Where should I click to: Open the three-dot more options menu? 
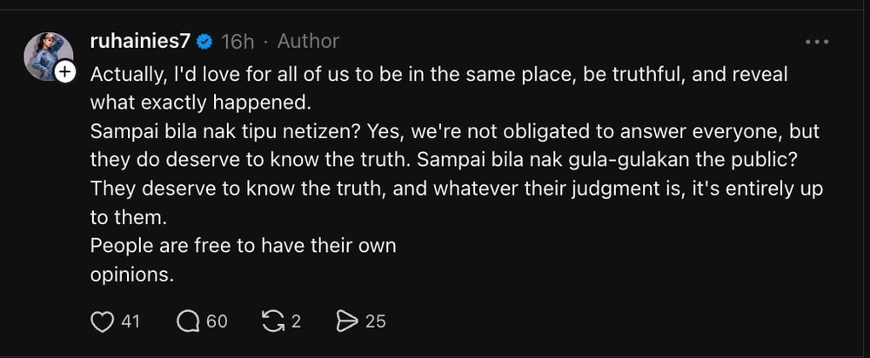point(817,42)
